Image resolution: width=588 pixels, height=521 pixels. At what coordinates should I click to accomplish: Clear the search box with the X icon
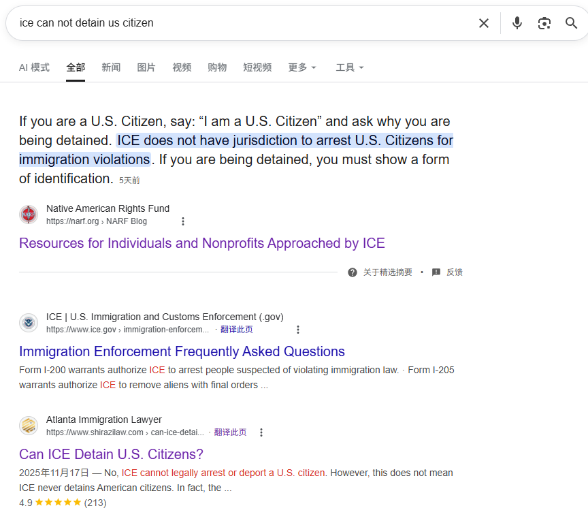click(484, 23)
